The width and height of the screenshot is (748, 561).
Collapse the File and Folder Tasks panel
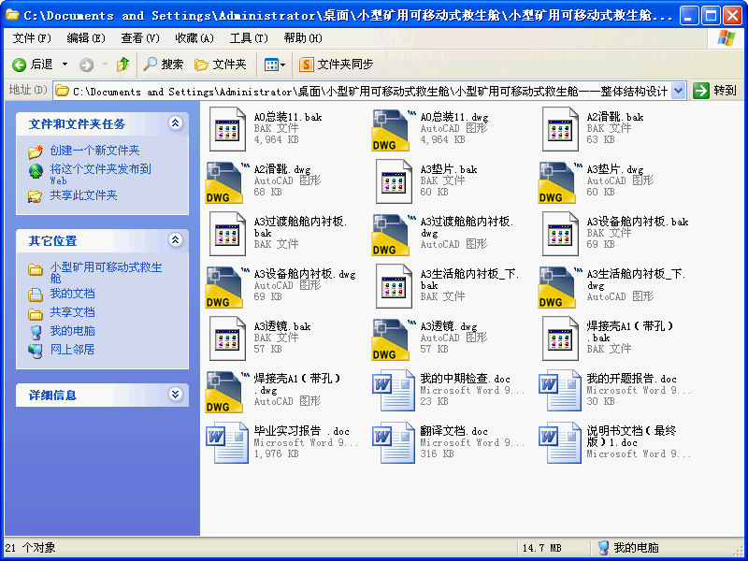point(175,123)
